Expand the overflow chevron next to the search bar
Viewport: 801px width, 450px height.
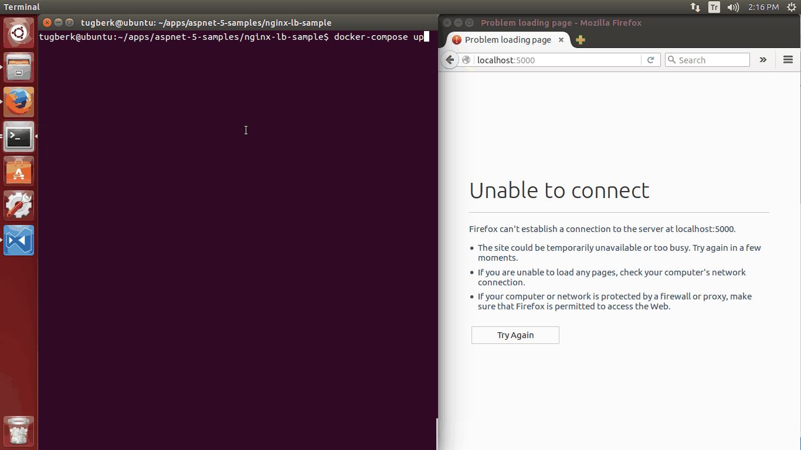pyautogui.click(x=763, y=59)
